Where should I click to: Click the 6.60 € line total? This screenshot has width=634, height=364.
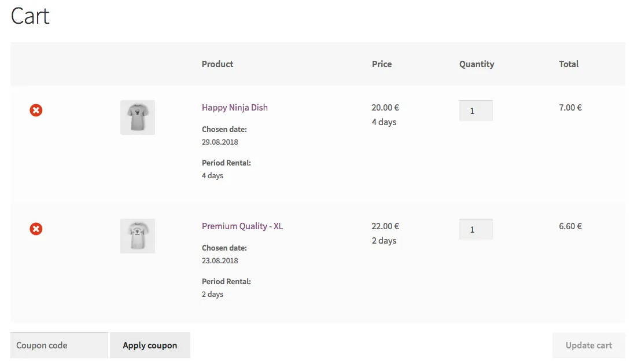(x=570, y=226)
